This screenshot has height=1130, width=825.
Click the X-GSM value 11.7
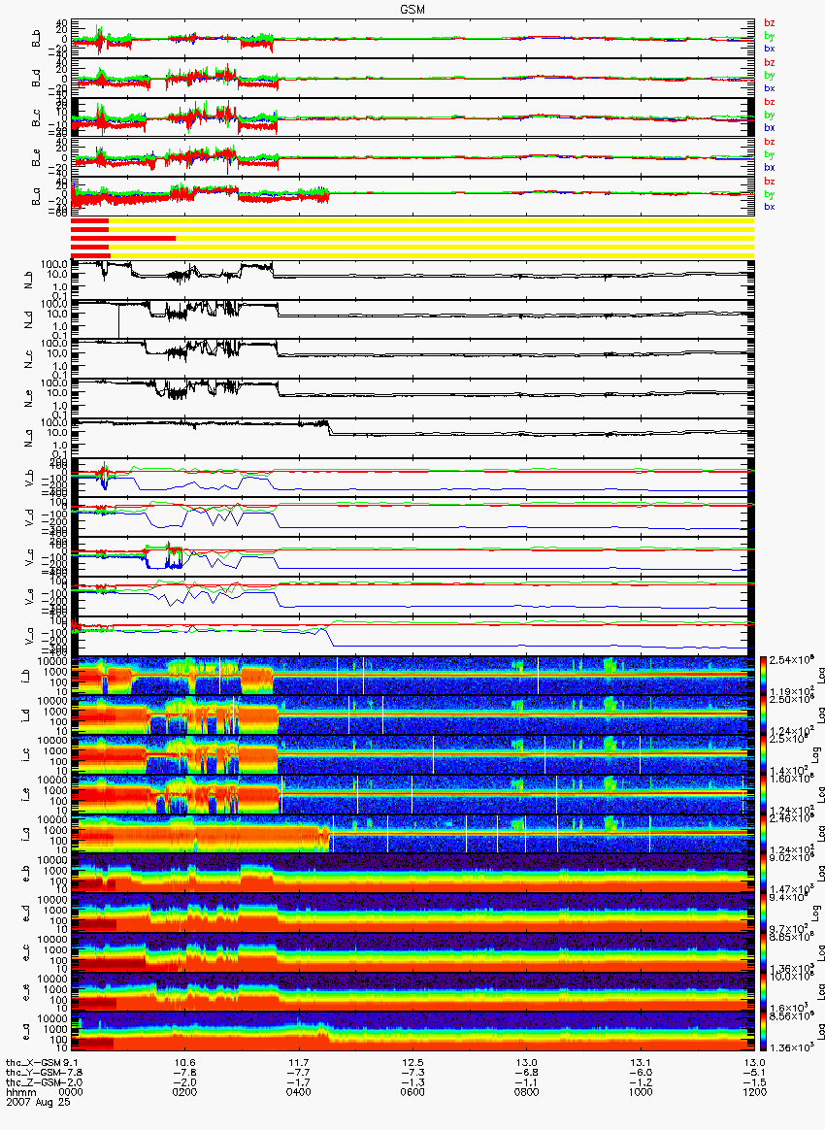299,1063
